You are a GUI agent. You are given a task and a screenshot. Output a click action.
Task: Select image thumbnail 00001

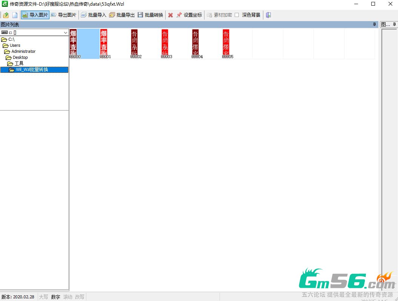pyautogui.click(x=104, y=43)
